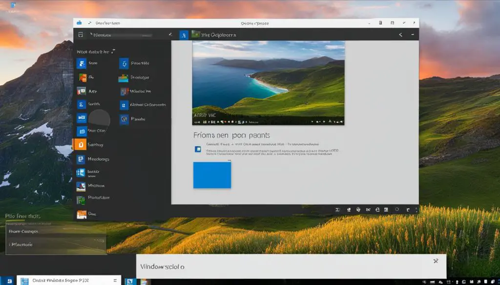
Task: Click the taskbar search box
Action: coord(69,280)
